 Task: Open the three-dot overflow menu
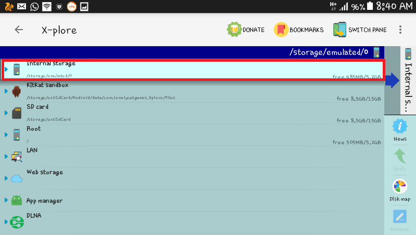coord(400,30)
